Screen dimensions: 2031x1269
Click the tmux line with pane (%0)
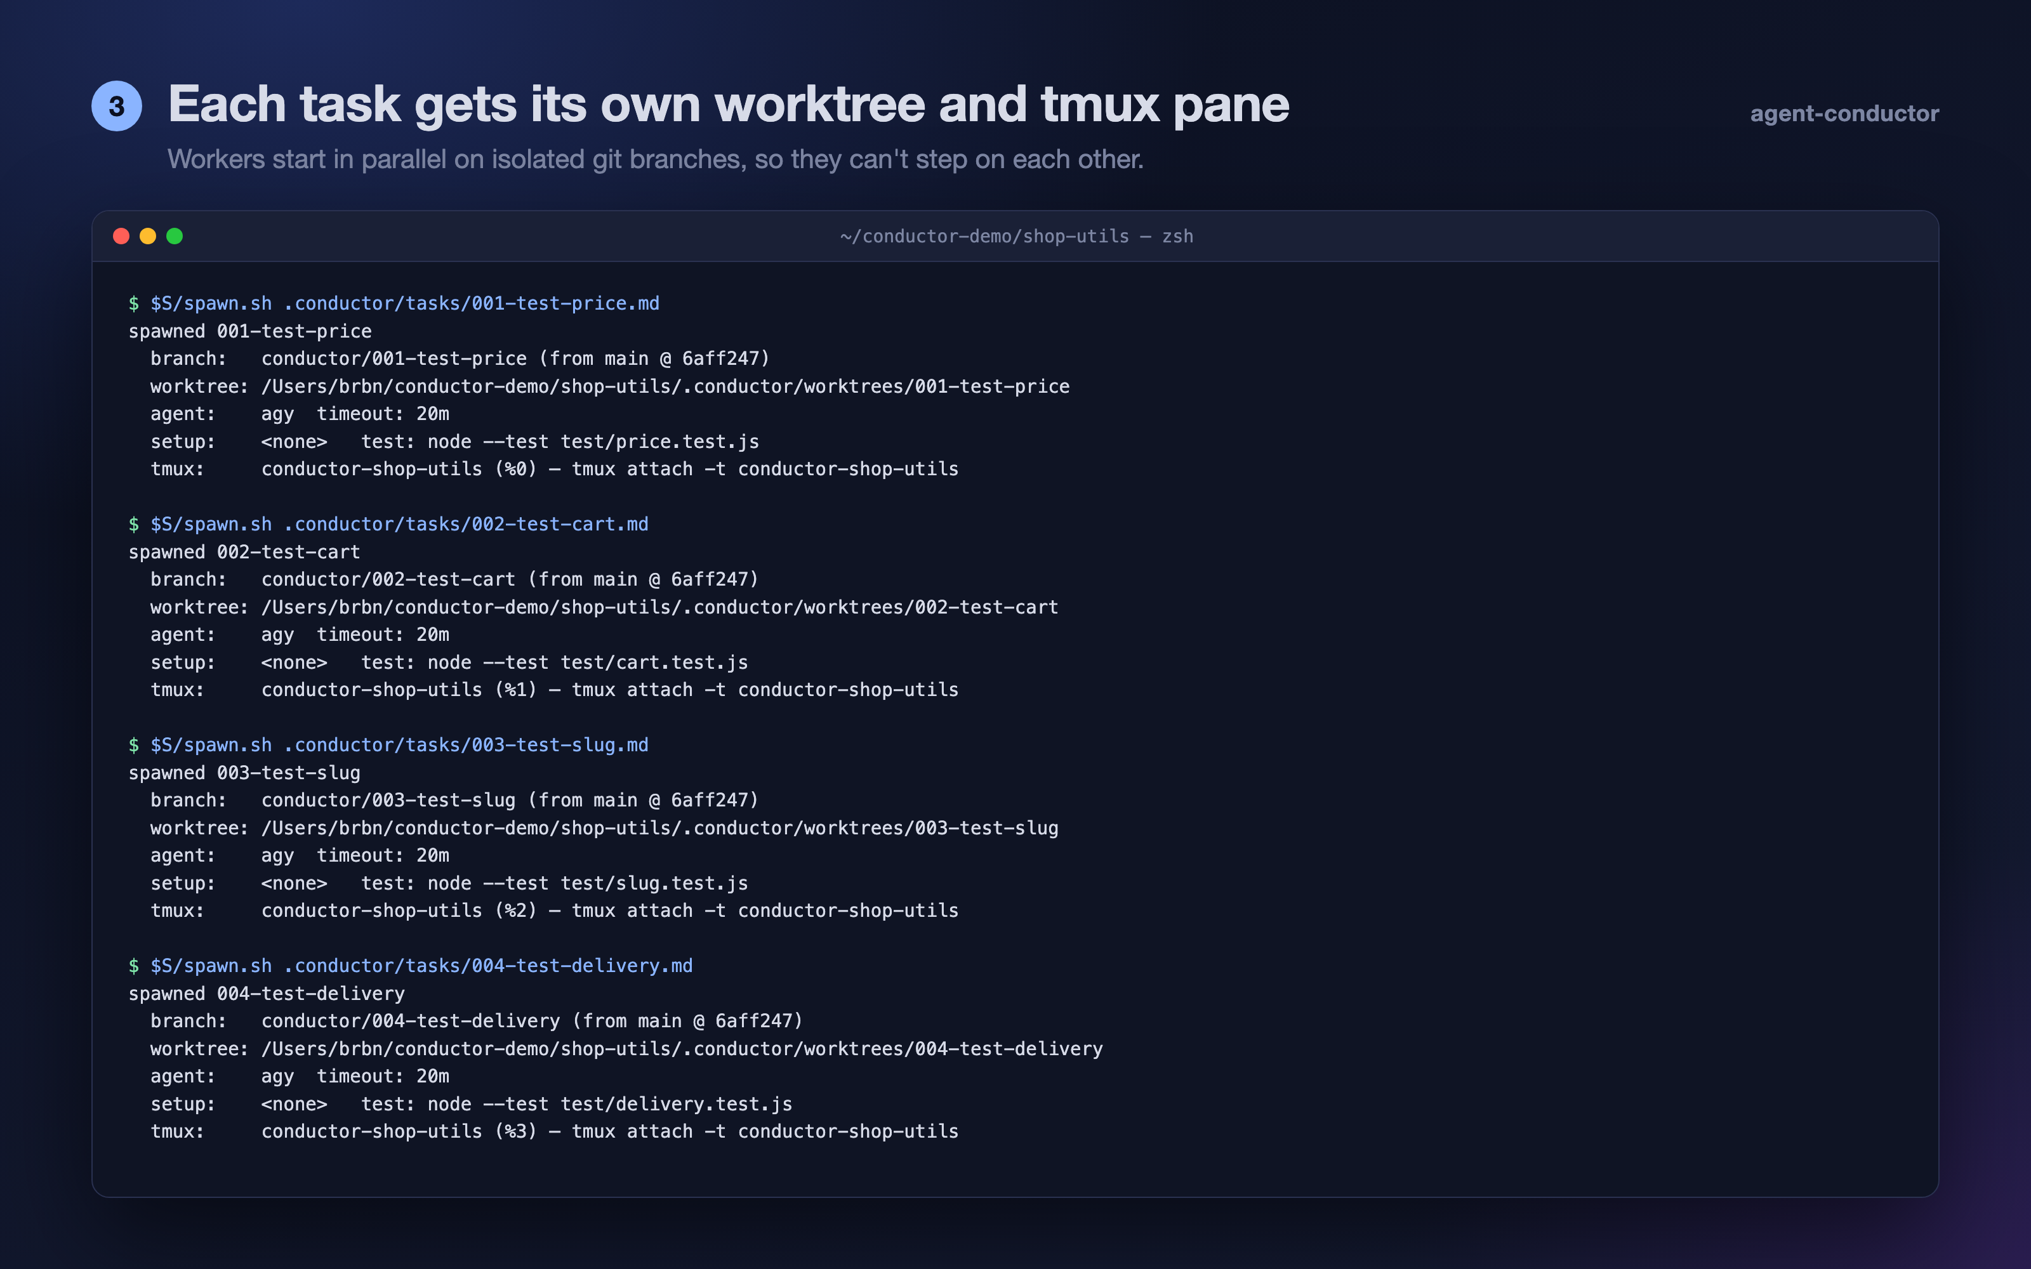[x=555, y=469]
